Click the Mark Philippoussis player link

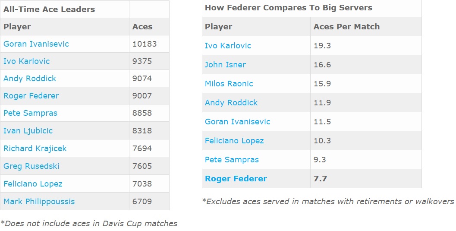pyautogui.click(x=39, y=202)
